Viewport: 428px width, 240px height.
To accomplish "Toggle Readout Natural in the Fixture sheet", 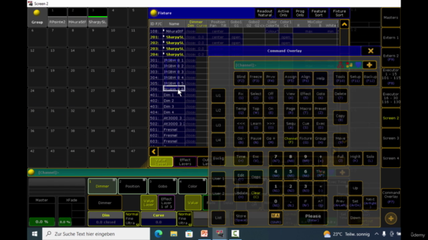I will tap(265, 13).
